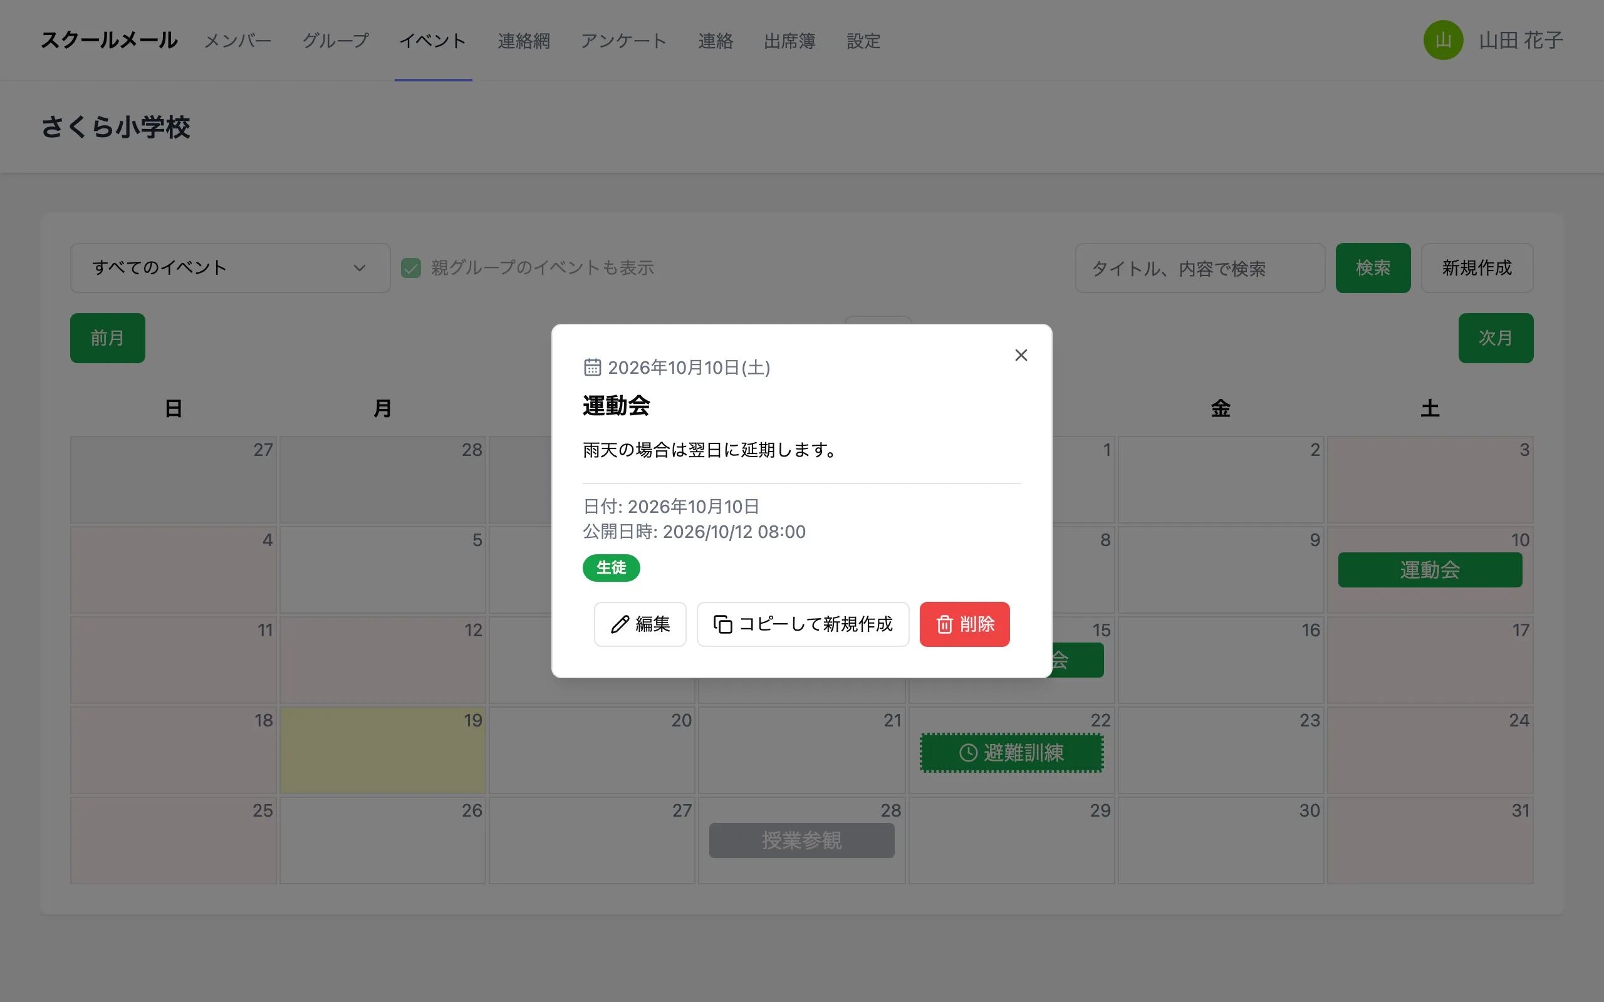Viewport: 1604px width, 1002px height.
Task: Toggle 親グループのイベントも表示 checkbox
Action: tap(411, 268)
